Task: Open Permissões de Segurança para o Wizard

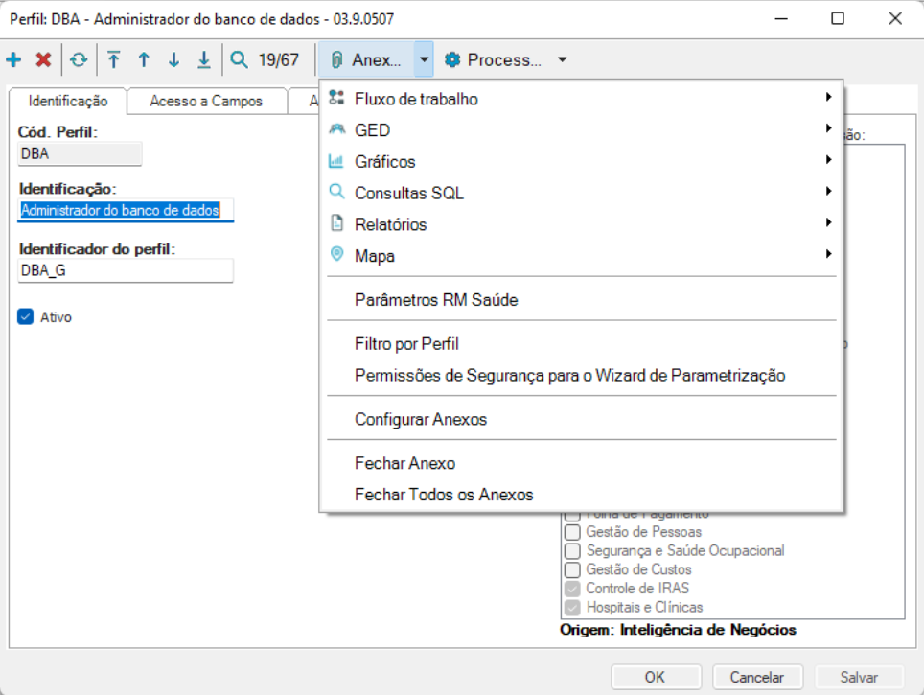Action: click(x=582, y=375)
